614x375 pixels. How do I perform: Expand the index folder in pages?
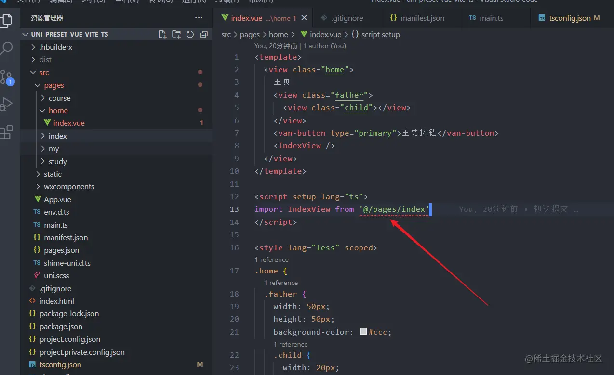[116, 136]
